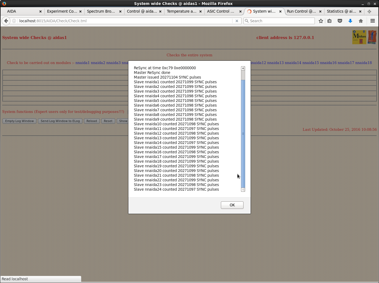
Task: Click the Midas logo image
Action: [359, 37]
